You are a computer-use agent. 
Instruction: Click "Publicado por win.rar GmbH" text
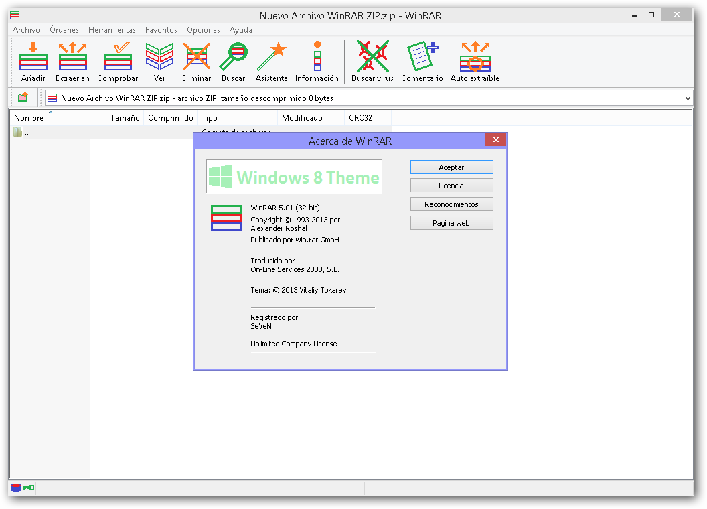point(295,240)
